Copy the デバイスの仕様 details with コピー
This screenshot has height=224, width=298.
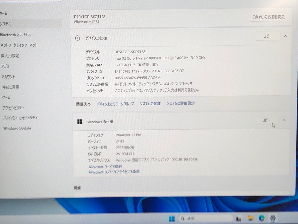[x=267, y=36]
